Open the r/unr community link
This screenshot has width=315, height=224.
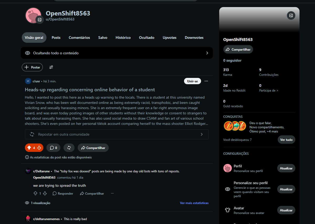(x=36, y=81)
